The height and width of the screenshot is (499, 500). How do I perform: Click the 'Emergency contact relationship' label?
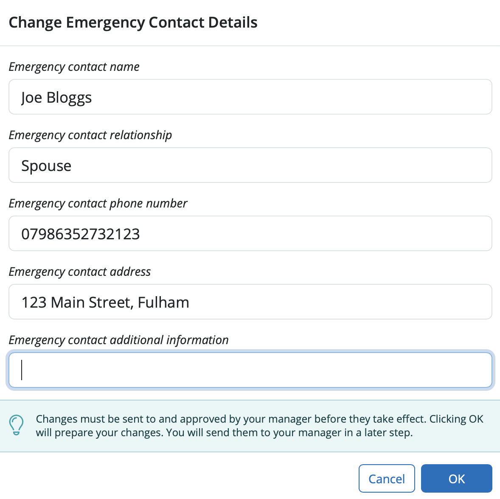(x=90, y=135)
